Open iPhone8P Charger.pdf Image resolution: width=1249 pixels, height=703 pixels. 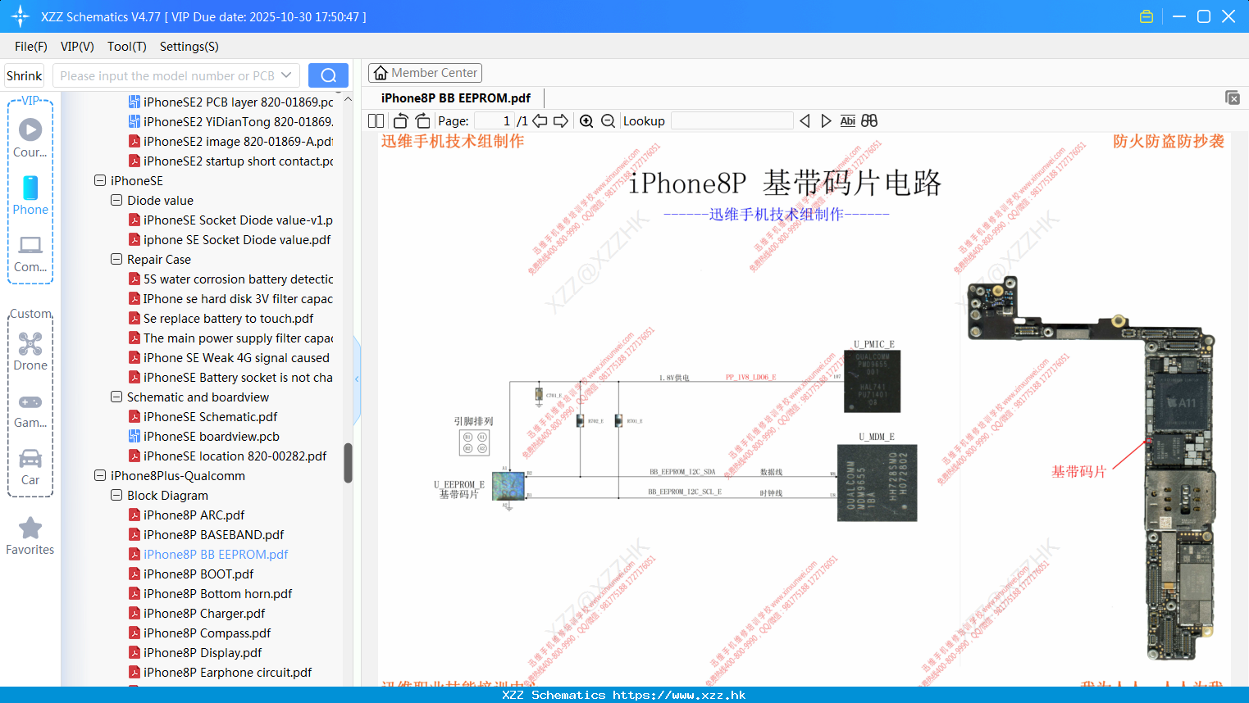196,613
